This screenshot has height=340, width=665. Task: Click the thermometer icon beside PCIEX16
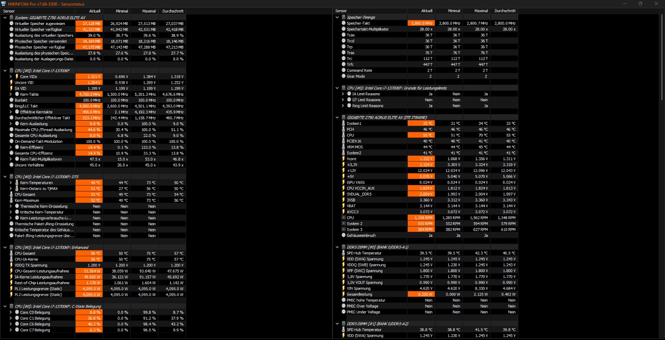click(344, 141)
